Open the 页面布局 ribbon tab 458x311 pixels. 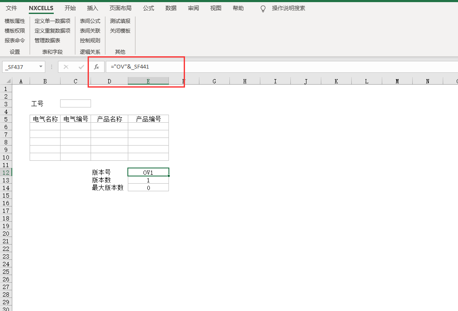click(120, 8)
